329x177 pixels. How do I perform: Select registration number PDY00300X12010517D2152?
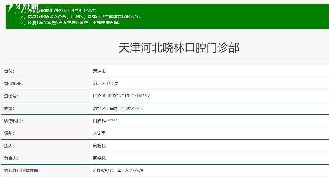pos(121,96)
